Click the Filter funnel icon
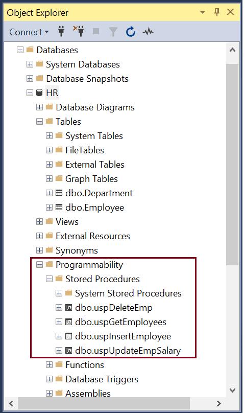This screenshot has width=245, height=413. 113,32
